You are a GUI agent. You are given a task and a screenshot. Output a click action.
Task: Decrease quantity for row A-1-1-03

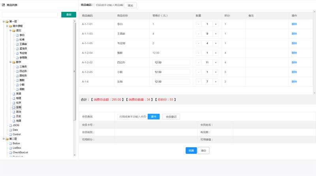coord(199,34)
